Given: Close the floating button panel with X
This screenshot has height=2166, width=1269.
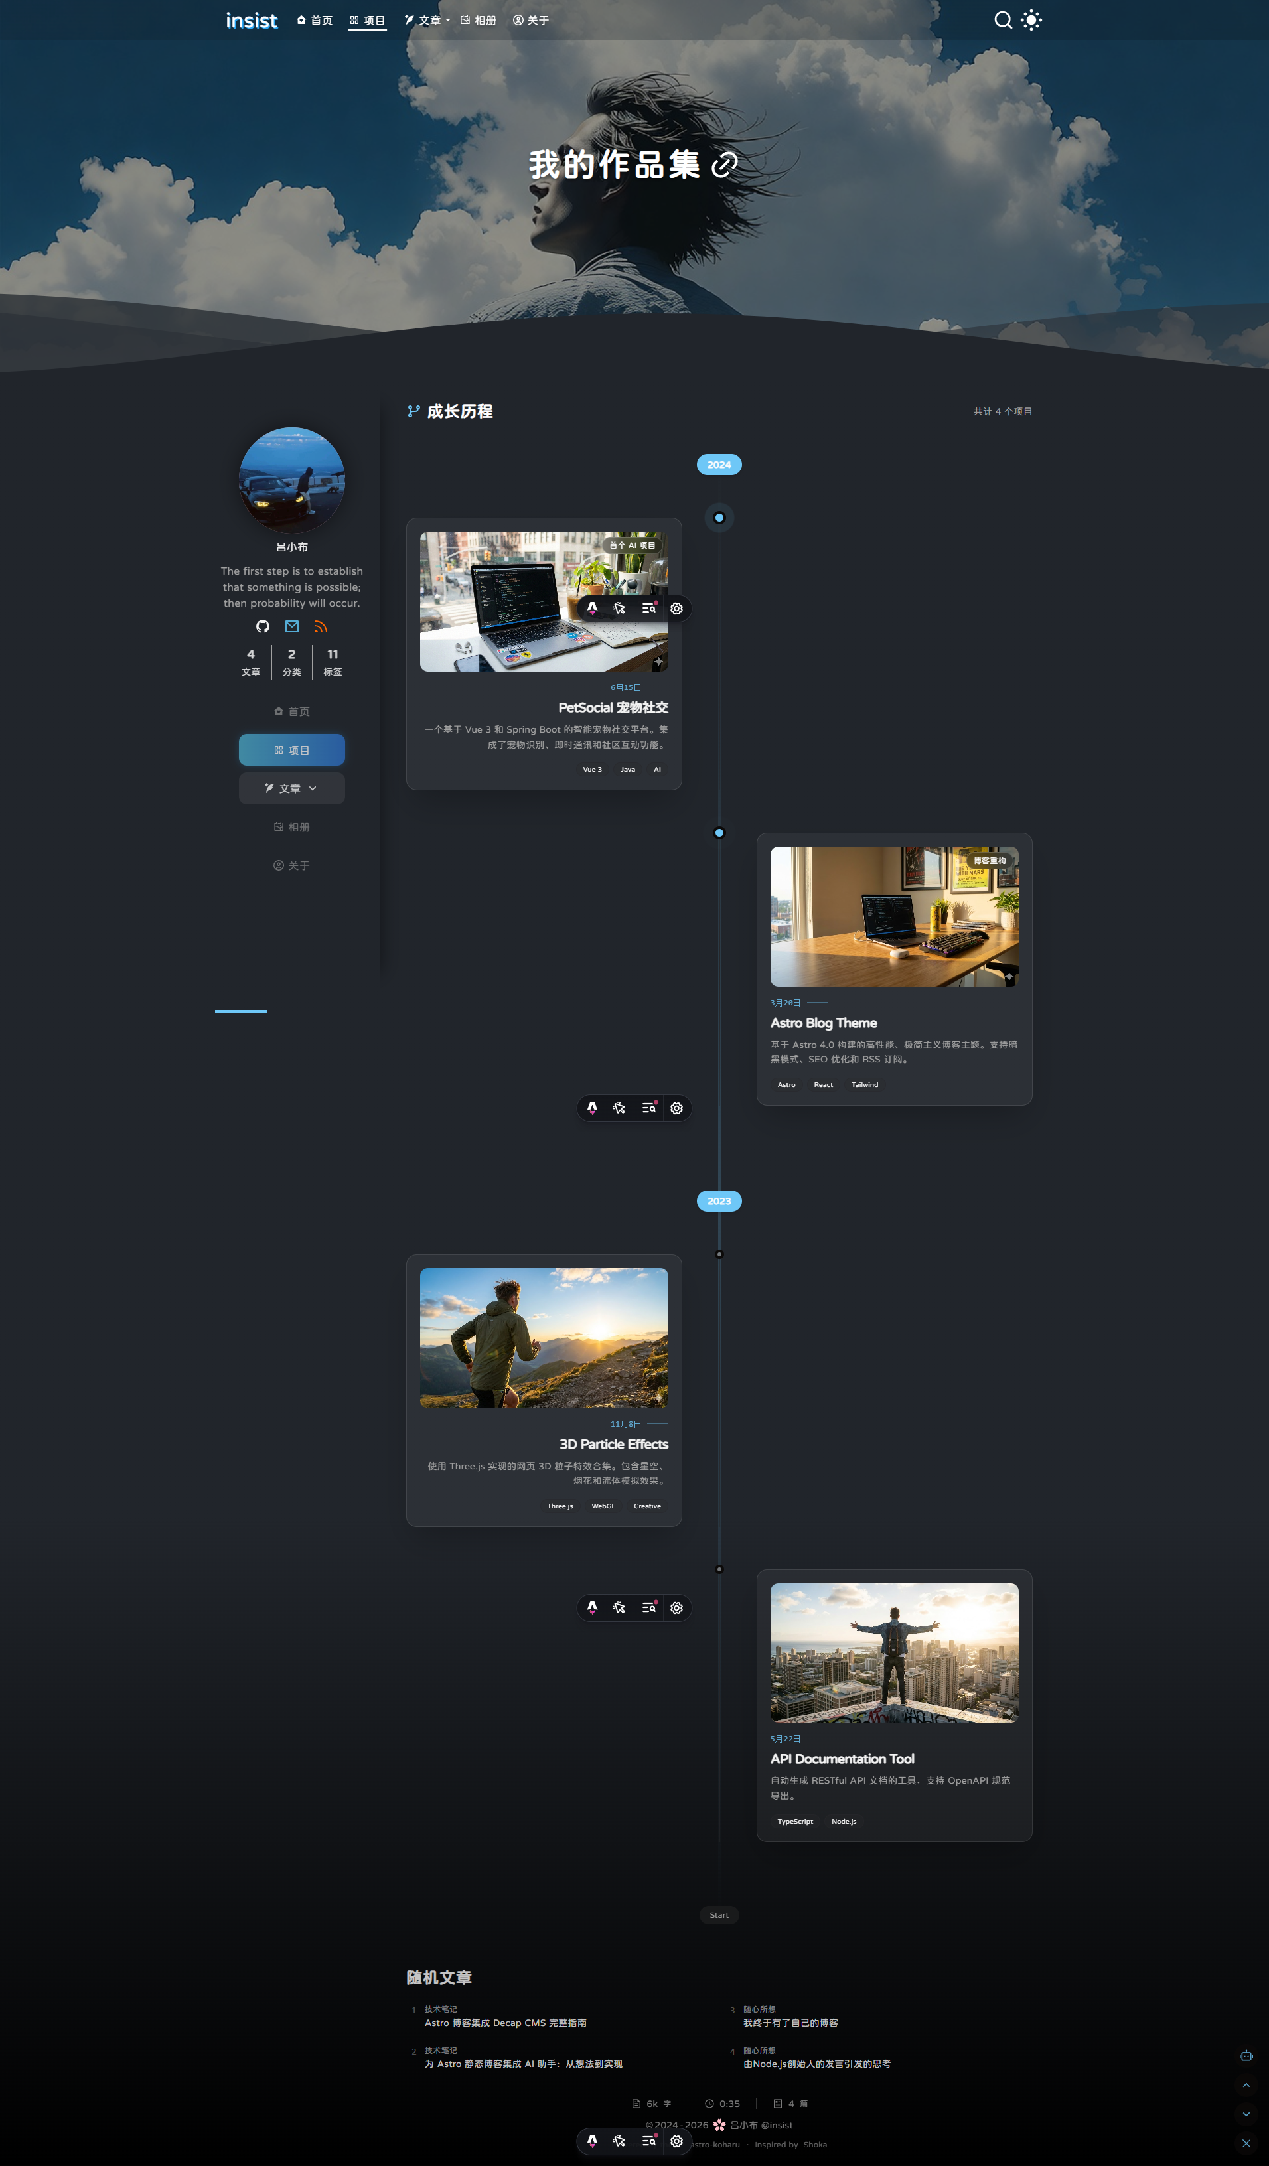Looking at the screenshot, I should [1246, 2143].
